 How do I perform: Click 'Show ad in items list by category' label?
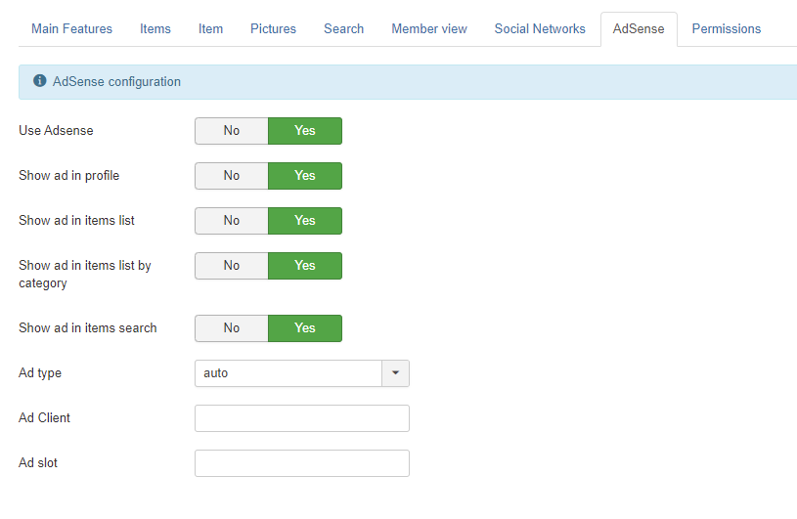click(x=85, y=275)
